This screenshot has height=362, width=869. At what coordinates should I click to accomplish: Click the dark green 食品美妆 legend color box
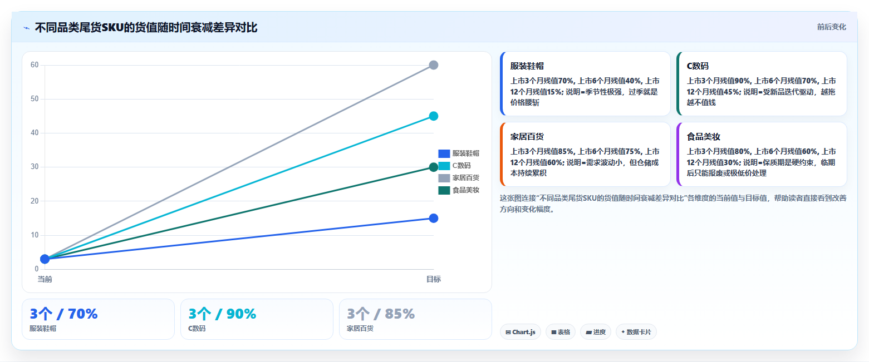pos(444,190)
